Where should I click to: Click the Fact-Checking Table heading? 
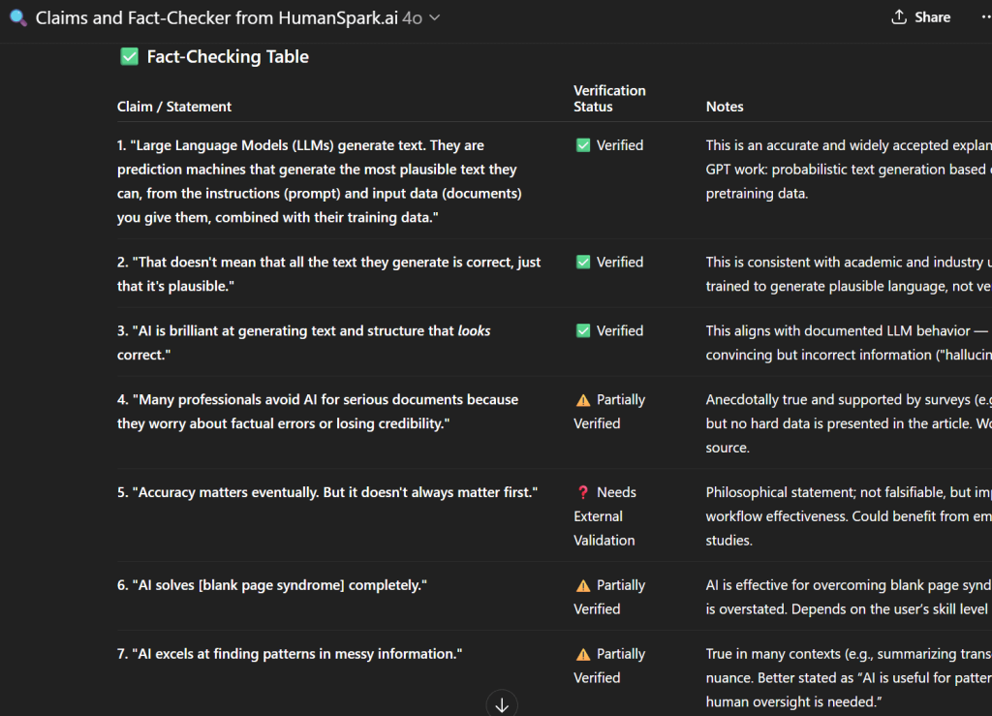pos(227,56)
